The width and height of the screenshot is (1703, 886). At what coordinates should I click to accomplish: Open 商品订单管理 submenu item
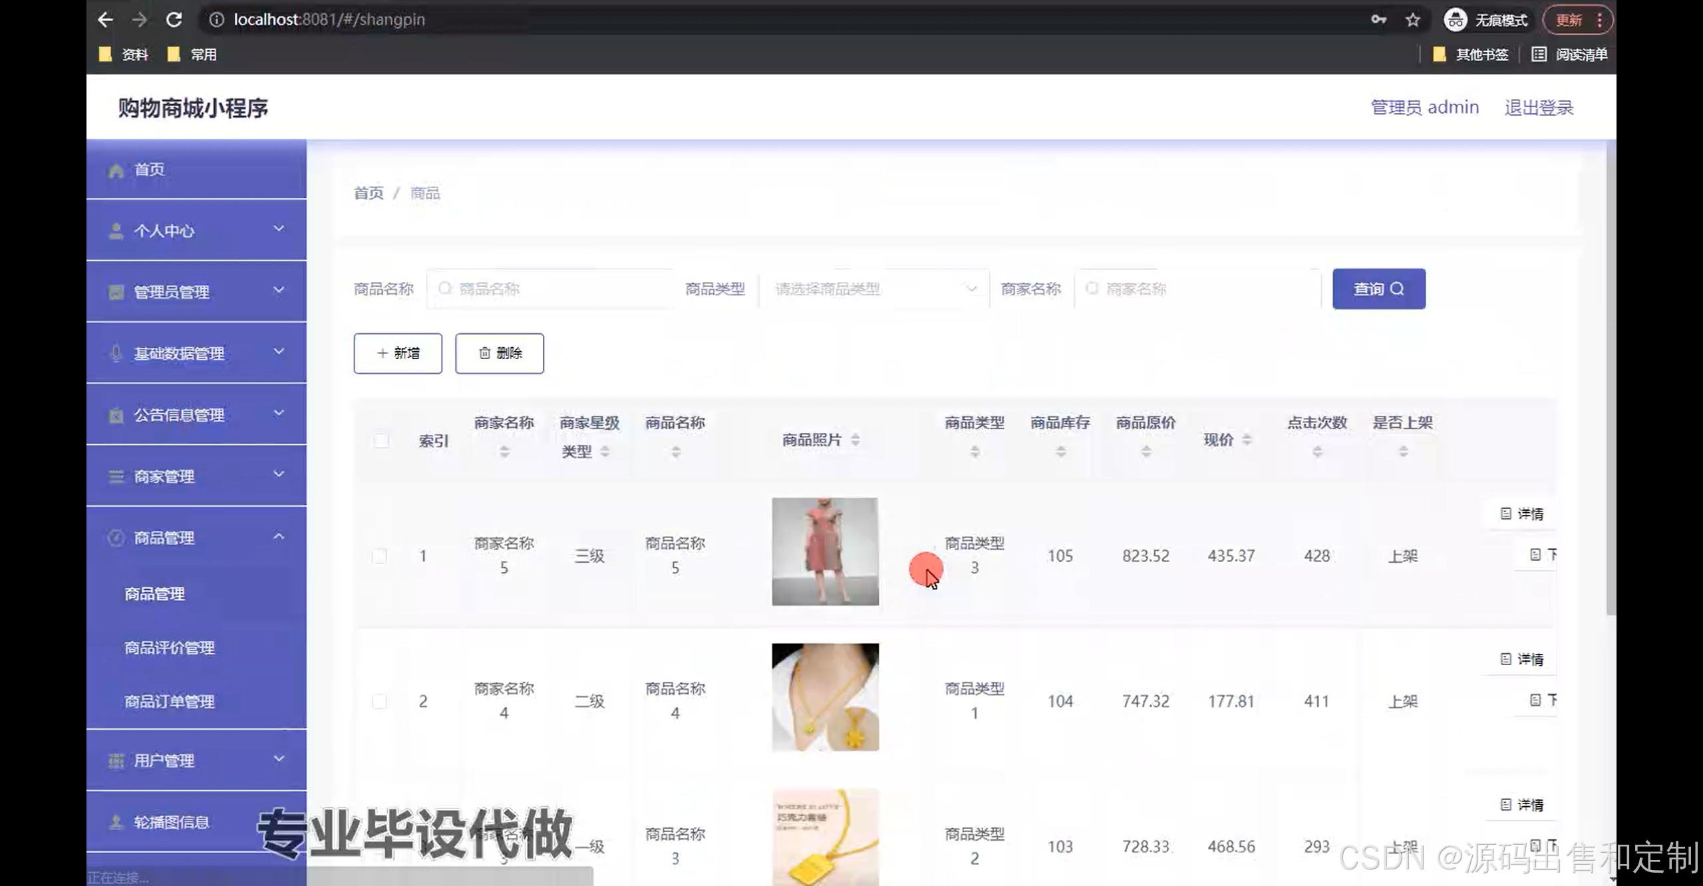170,701
